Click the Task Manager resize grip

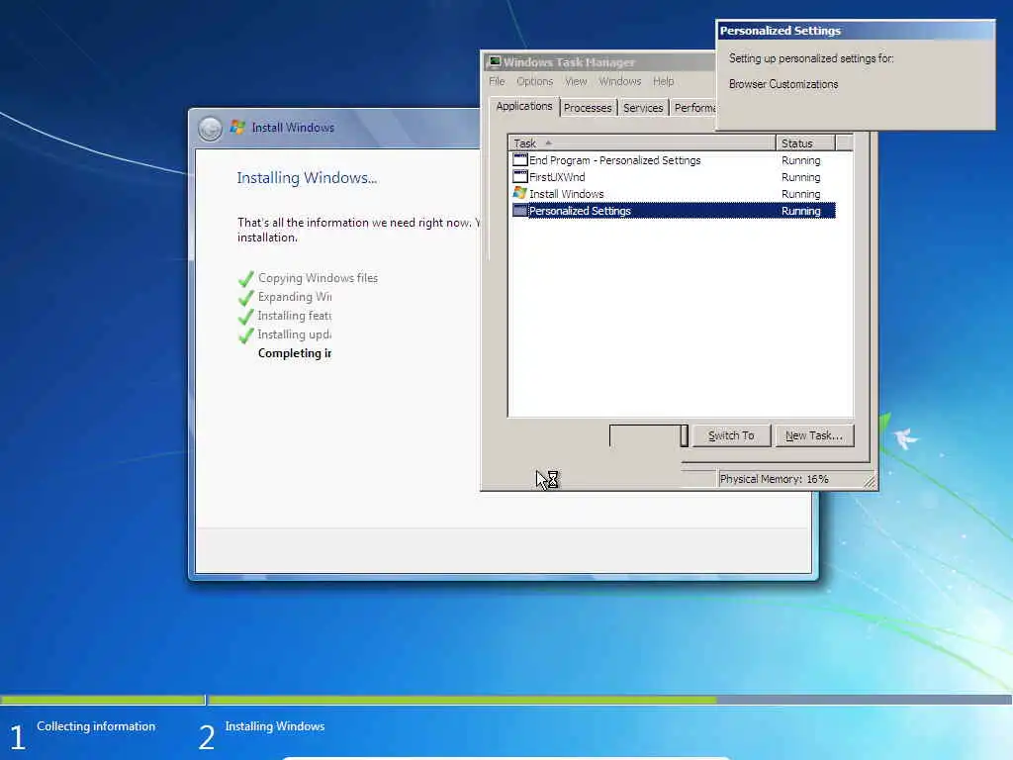click(870, 481)
